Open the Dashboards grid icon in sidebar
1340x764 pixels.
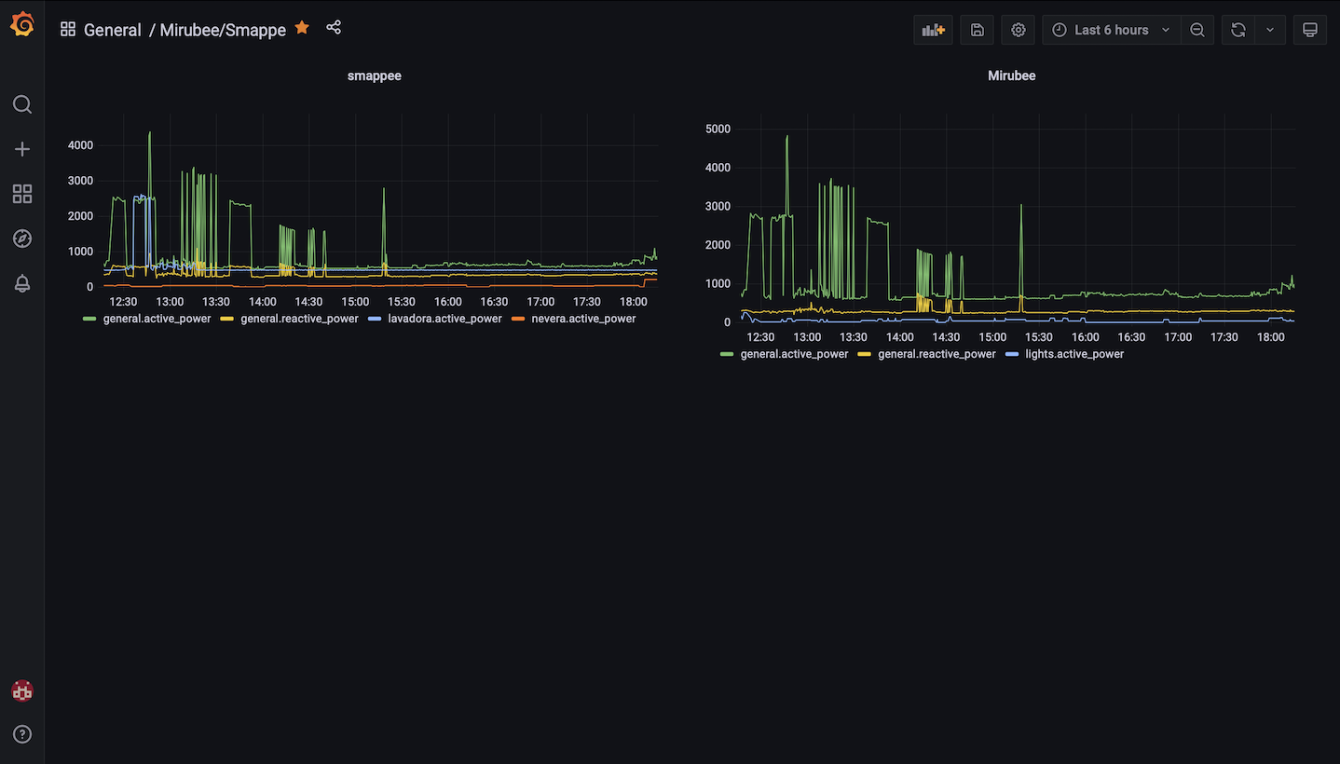(x=22, y=194)
